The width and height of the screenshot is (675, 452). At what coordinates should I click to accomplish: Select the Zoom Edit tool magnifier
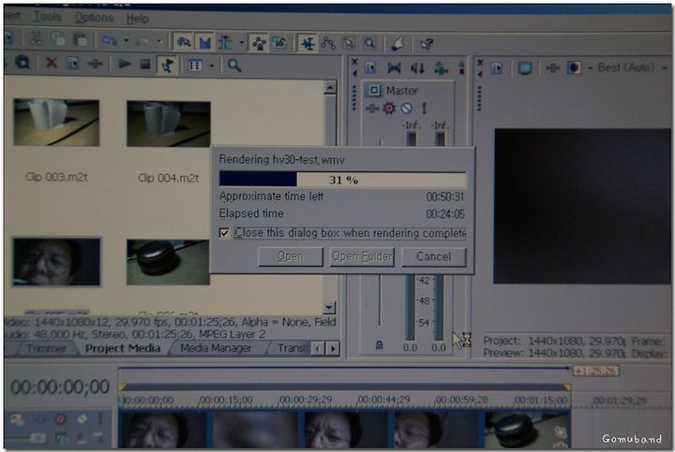[x=369, y=43]
